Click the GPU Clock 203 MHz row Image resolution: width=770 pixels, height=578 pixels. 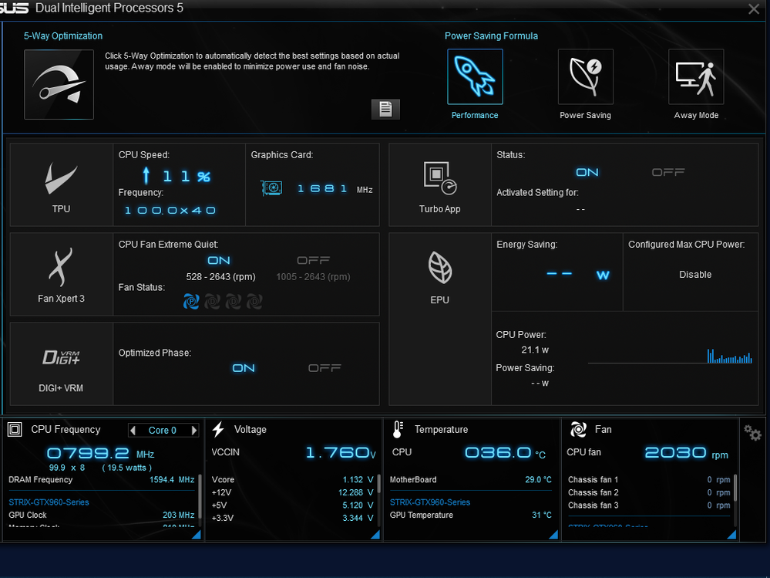[x=102, y=515]
